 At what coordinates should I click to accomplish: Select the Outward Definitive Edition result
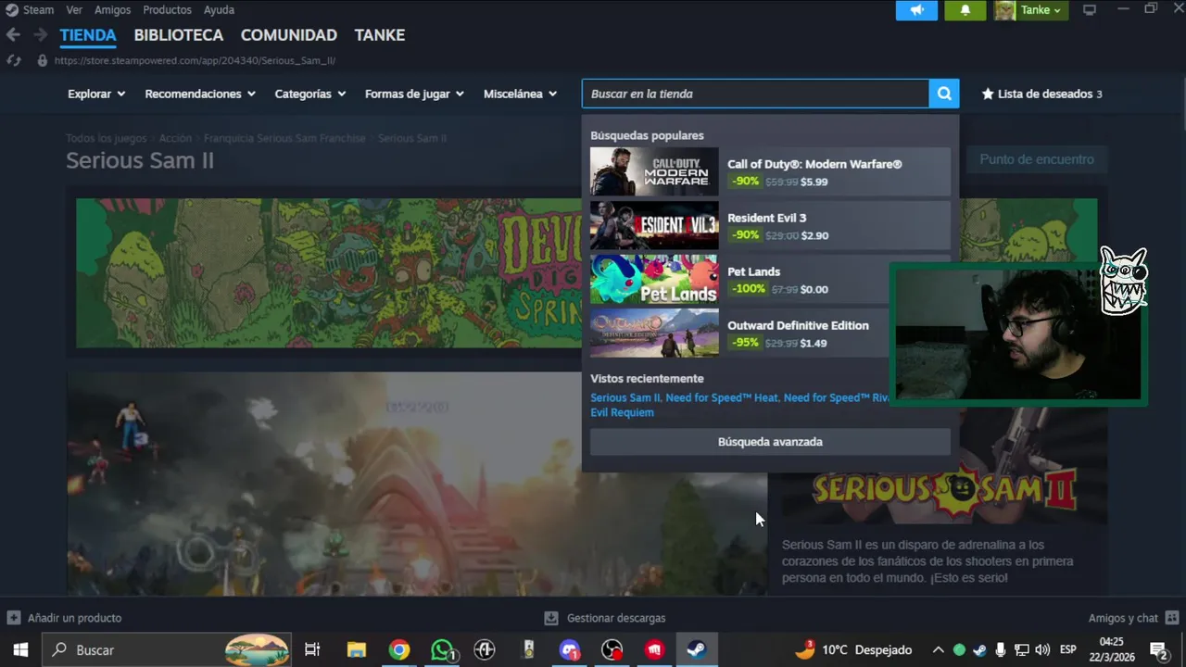click(770, 333)
